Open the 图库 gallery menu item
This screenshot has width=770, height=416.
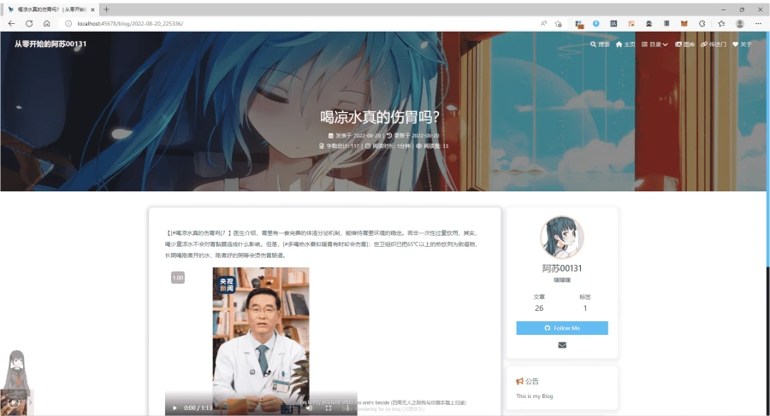[684, 44]
